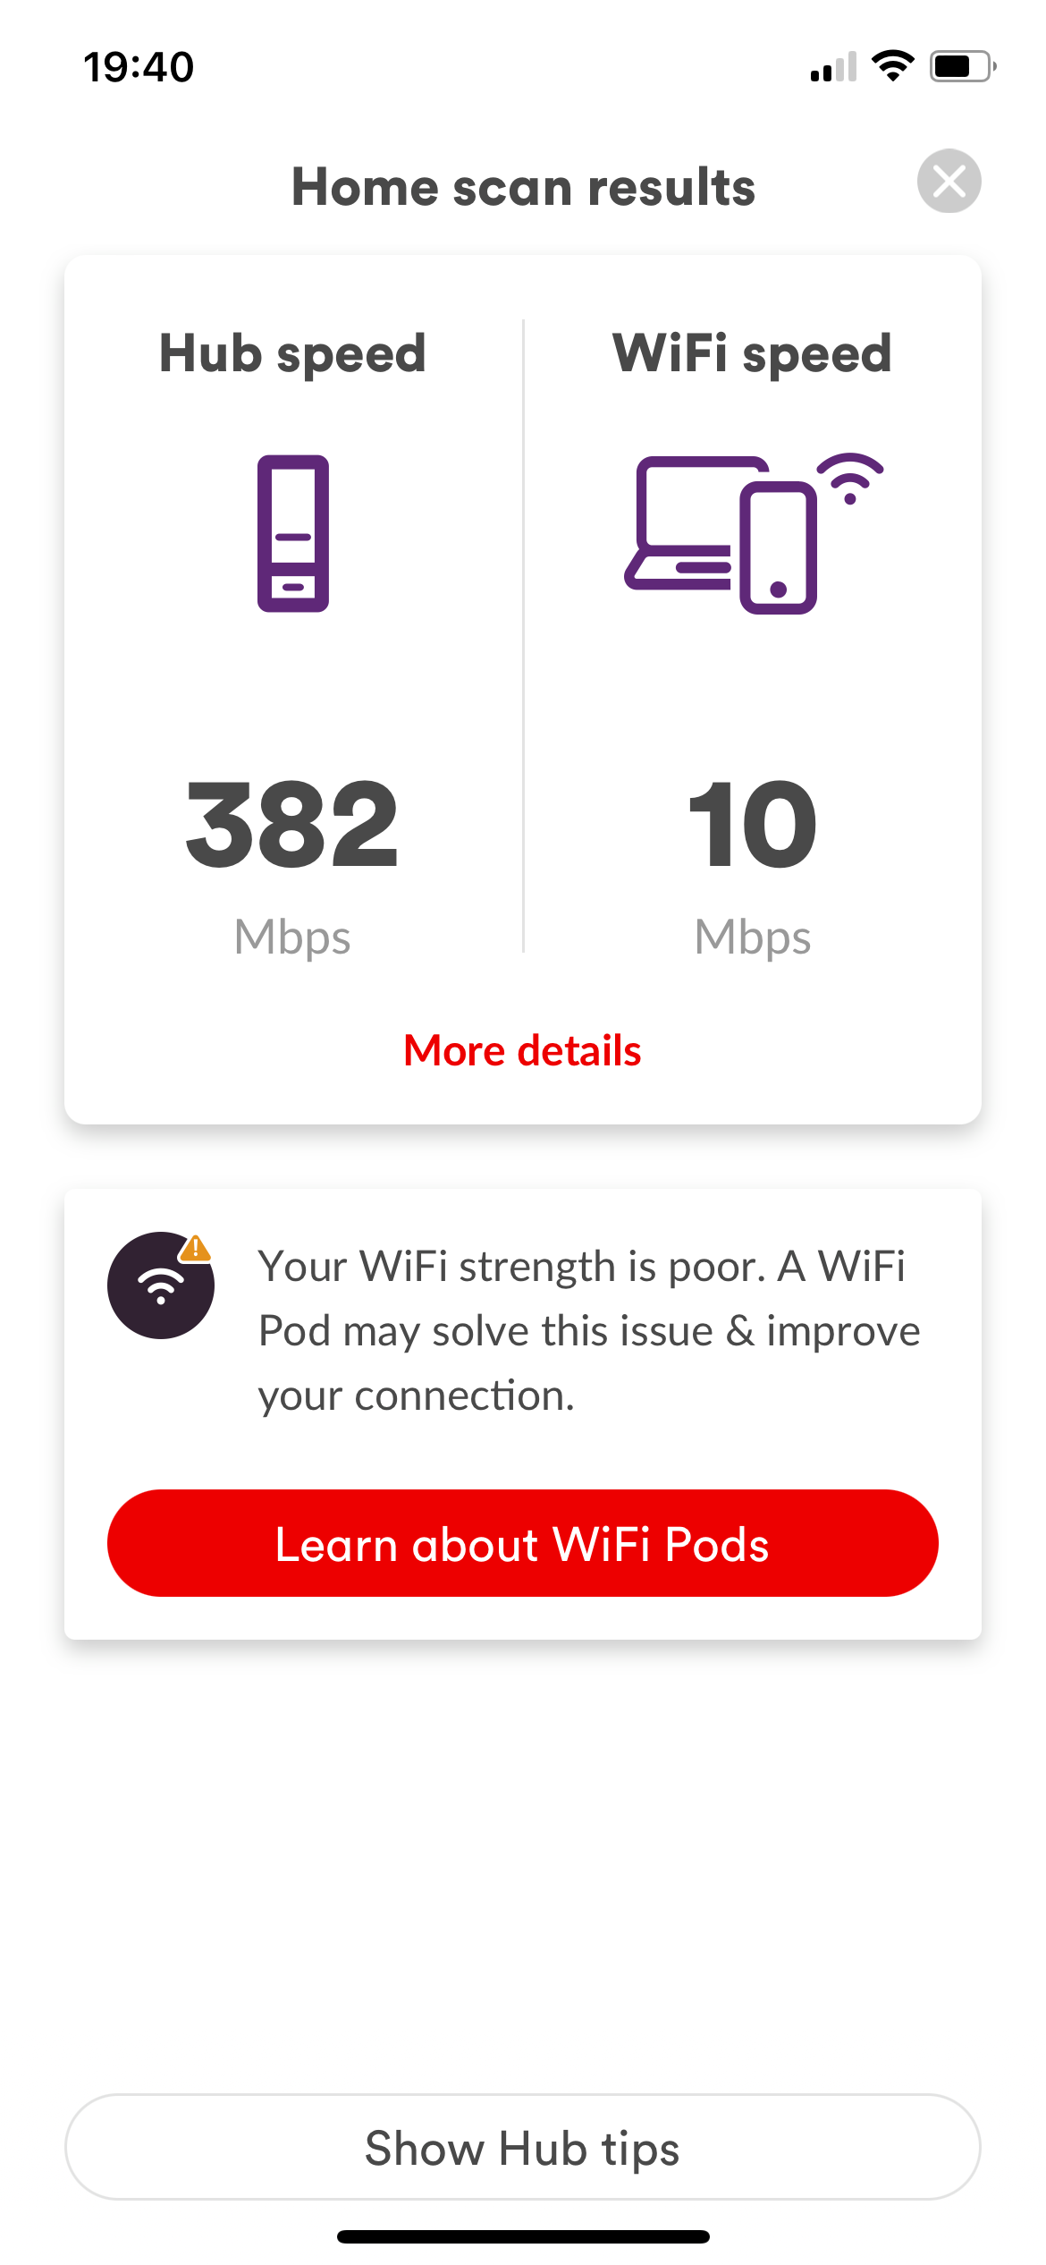
Task: Tap the WiFi warning badge icon
Action: point(161,1285)
